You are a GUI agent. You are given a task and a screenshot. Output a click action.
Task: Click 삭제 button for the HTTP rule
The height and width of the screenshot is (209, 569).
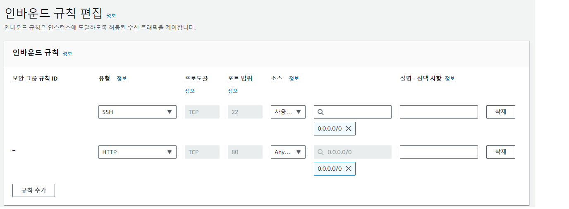click(x=500, y=152)
